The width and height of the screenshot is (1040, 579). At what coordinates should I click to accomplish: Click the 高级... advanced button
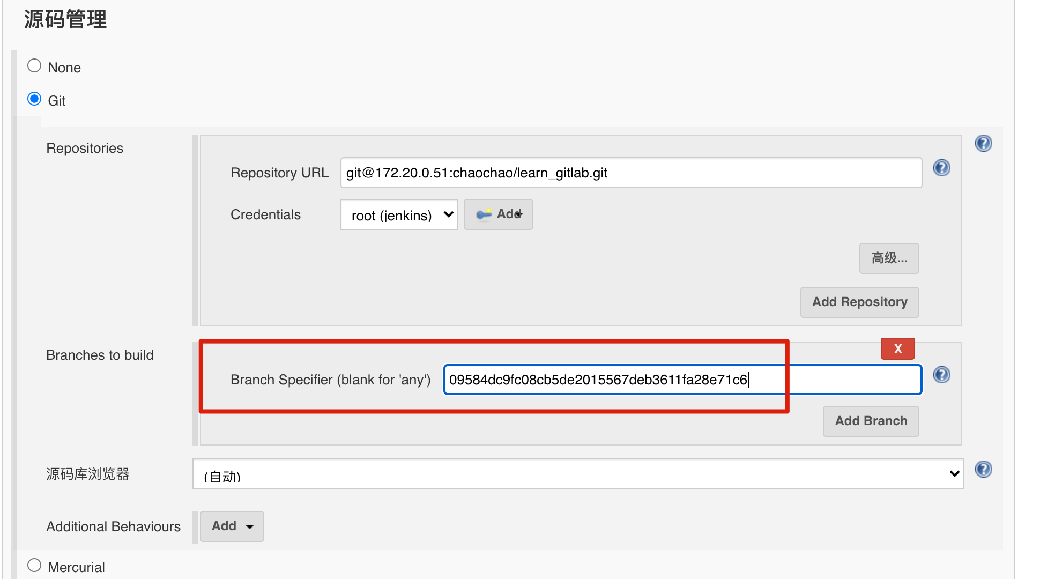pos(889,258)
